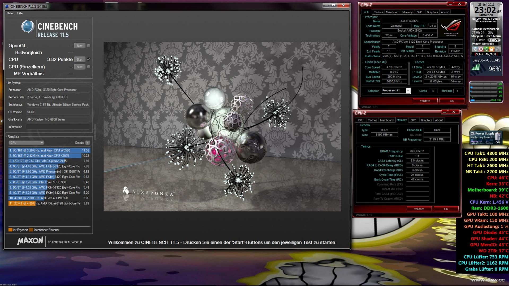Screen dimensions: 509x286
Task: Click the Cinebench globe logo icon
Action: pyautogui.click(x=28, y=27)
